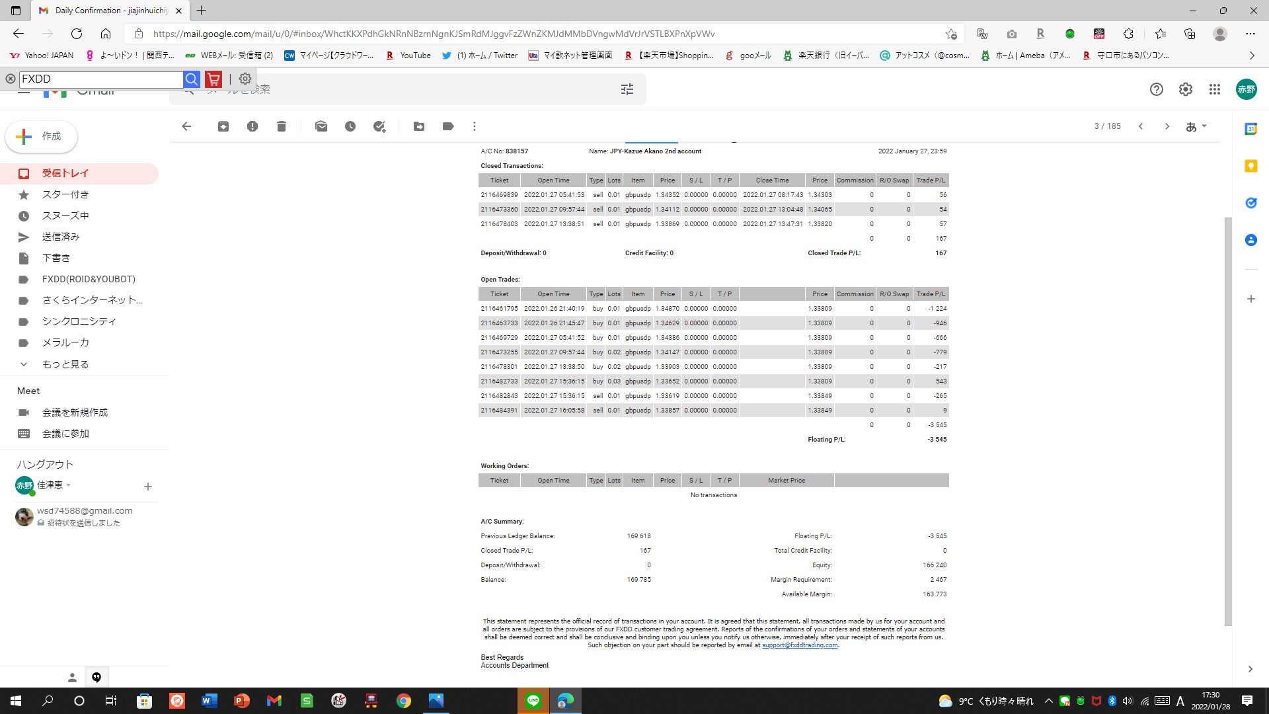Open Contacts side panel
The width and height of the screenshot is (1269, 714).
1250,240
